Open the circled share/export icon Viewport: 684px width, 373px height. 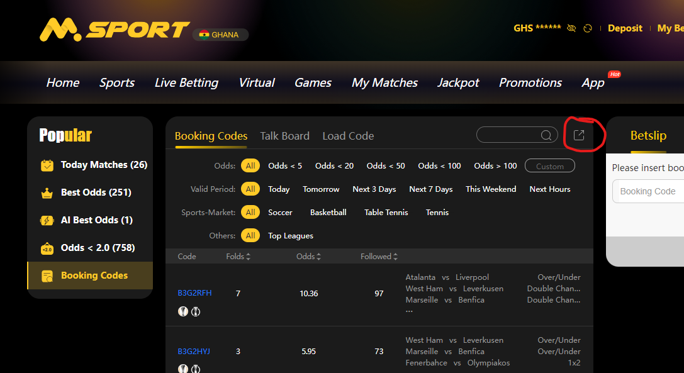coord(579,135)
